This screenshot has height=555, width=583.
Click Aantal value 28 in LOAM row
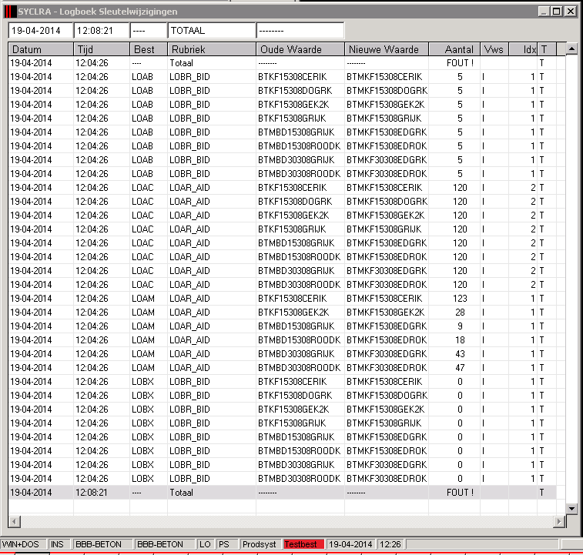(x=460, y=313)
